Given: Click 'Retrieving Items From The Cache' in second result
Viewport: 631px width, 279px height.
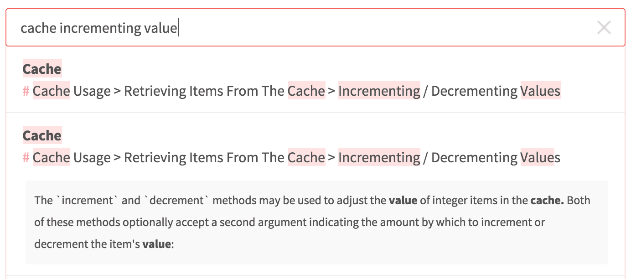Looking at the screenshot, I should click(x=224, y=158).
